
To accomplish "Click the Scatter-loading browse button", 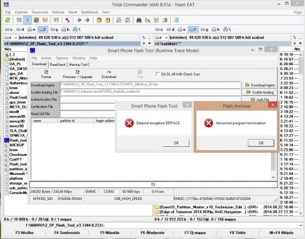I will [260, 92].
